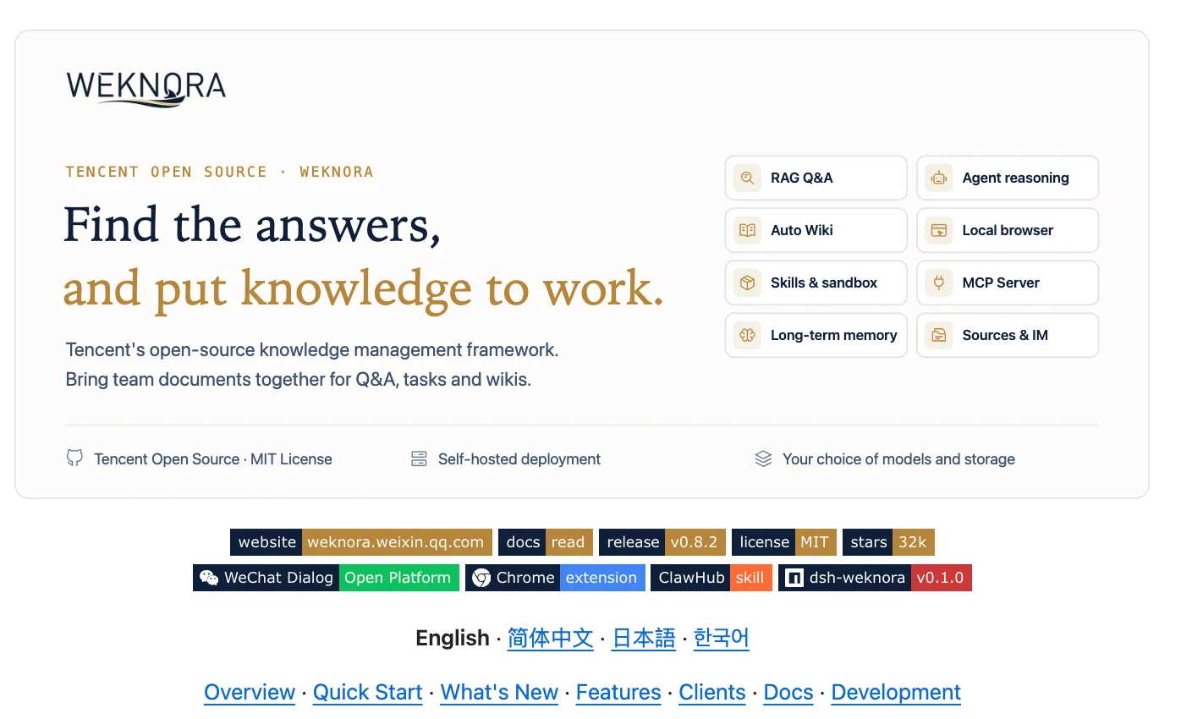Image resolution: width=1181 pixels, height=719 pixels.
Task: Click 'Your choice of models and storage' text
Action: point(898,459)
